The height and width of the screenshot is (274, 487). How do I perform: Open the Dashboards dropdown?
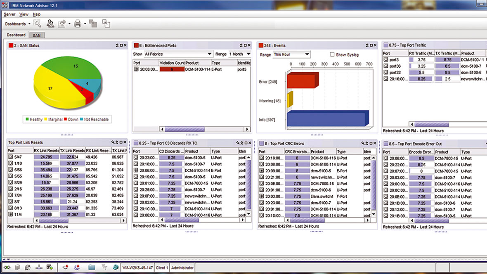17,24
